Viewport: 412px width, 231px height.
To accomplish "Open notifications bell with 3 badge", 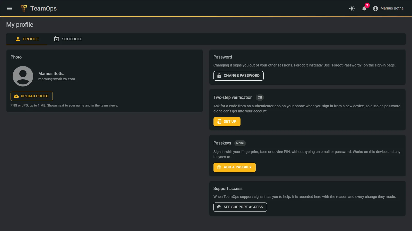I will pyautogui.click(x=364, y=8).
